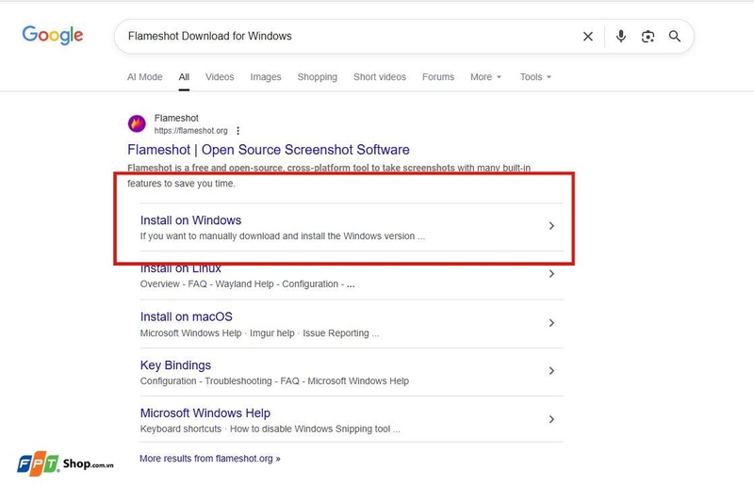Click chevron on Install on Linux row
This screenshot has height=486, width=754.
pos(551,274)
